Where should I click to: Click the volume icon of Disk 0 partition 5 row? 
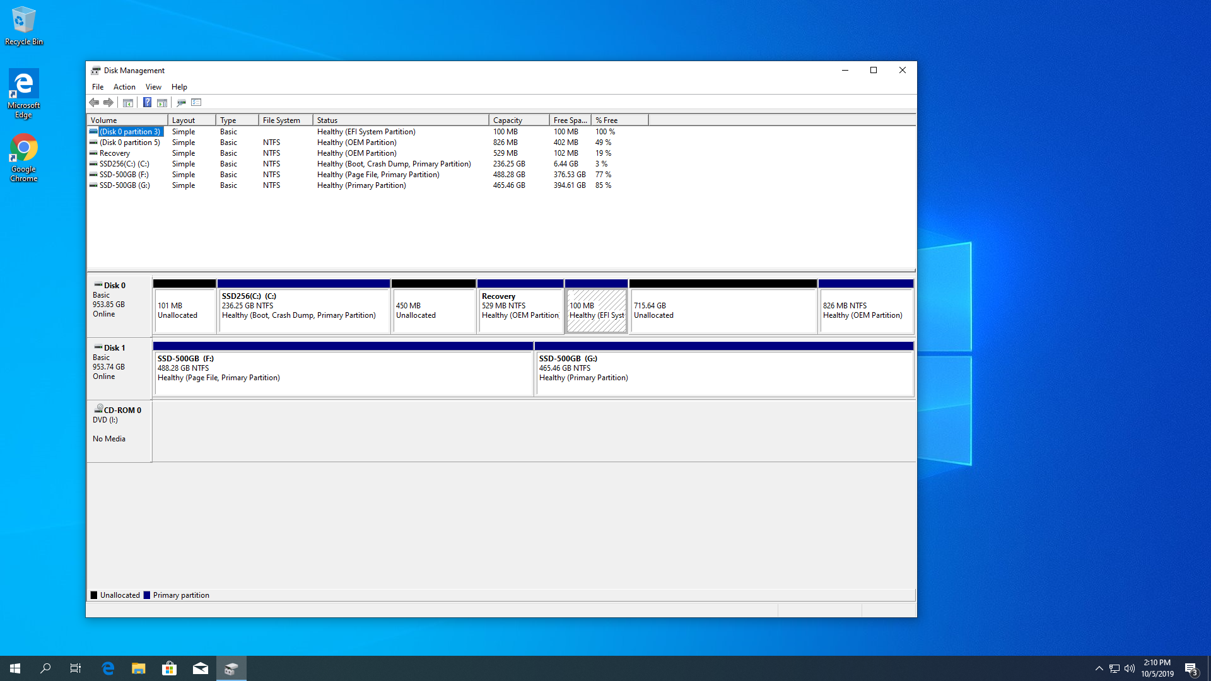point(93,143)
